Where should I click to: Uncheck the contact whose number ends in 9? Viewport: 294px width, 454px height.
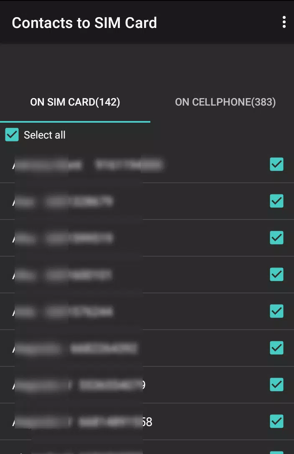276,385
